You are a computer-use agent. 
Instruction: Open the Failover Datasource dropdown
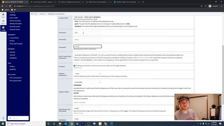(87, 74)
